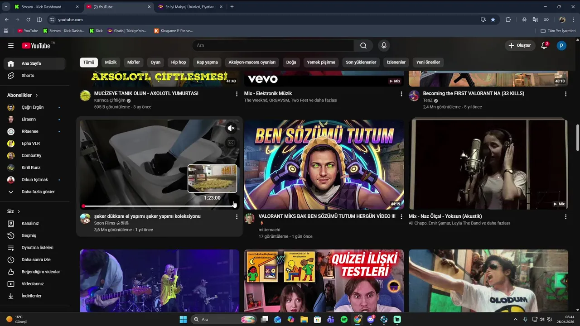Image resolution: width=580 pixels, height=326 pixels.
Task: Open the Naz Ölçal Yoksun mix thumbnail
Action: pos(488,164)
